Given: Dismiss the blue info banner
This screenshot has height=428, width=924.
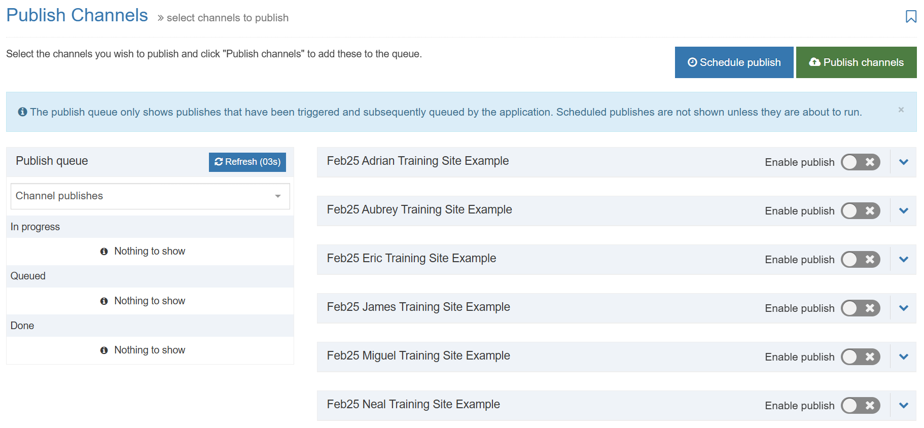Looking at the screenshot, I should click(901, 110).
